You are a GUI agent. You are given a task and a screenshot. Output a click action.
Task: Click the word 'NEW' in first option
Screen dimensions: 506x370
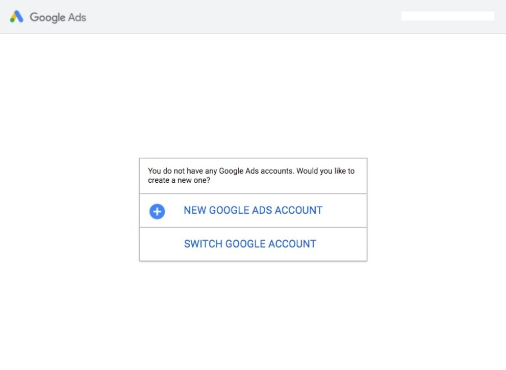click(x=195, y=210)
